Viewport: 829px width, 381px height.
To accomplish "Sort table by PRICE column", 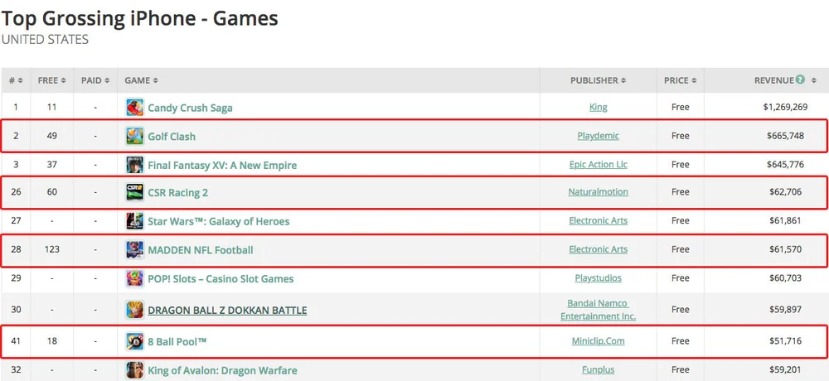I will click(680, 80).
